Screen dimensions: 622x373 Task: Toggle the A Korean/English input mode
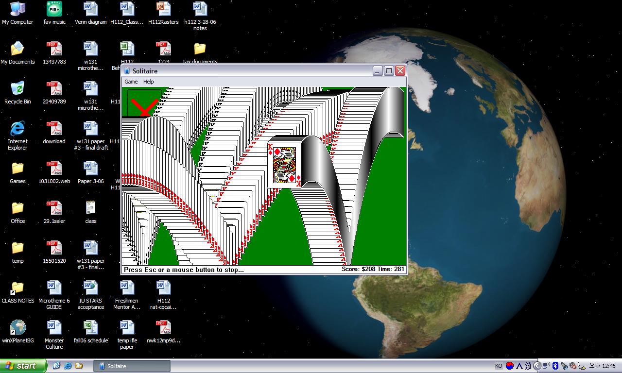click(519, 366)
